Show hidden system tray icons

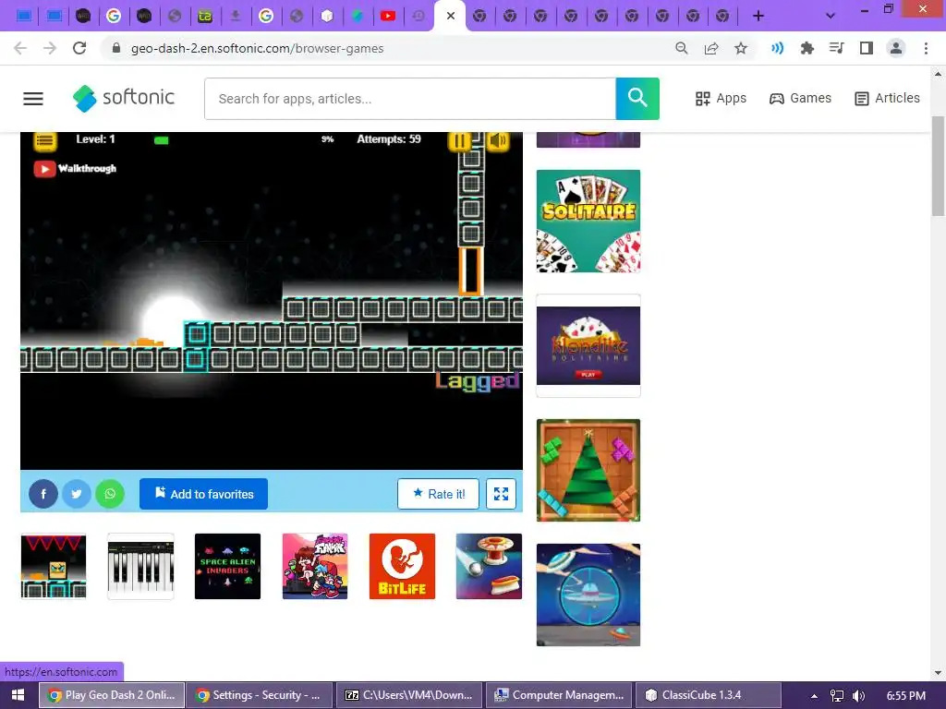click(814, 696)
